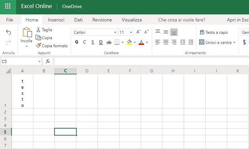Center text horizontally
249x149 pixels.
tap(166, 42)
